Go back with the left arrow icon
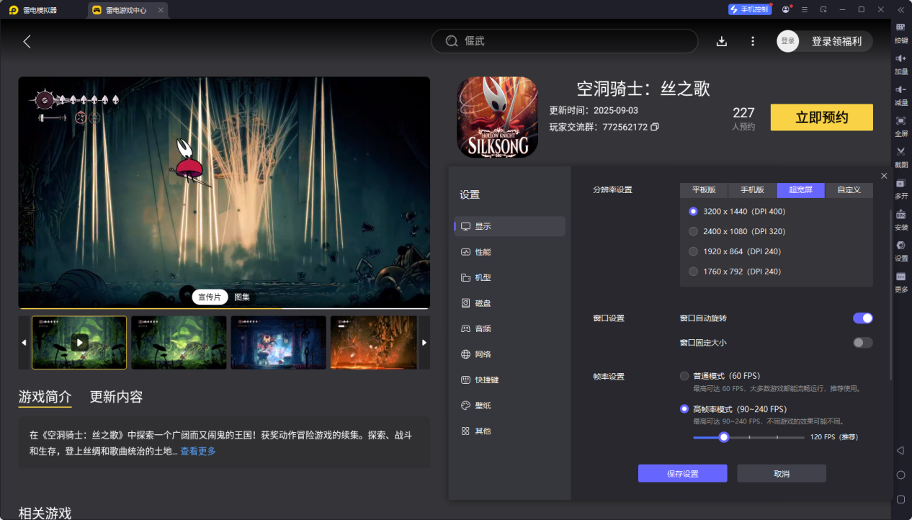 tap(27, 41)
